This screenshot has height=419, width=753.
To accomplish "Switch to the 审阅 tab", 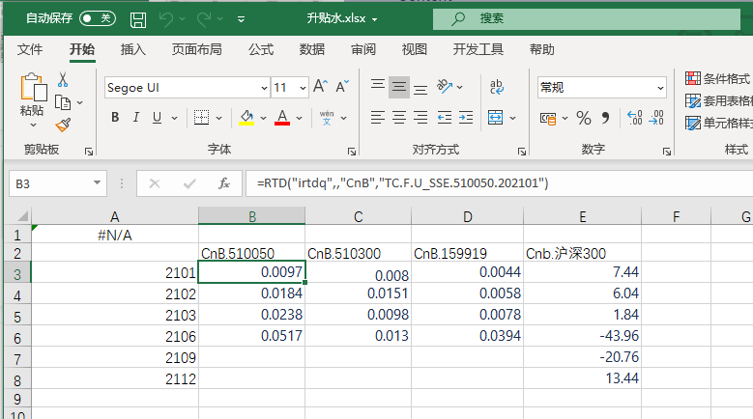I will click(363, 49).
